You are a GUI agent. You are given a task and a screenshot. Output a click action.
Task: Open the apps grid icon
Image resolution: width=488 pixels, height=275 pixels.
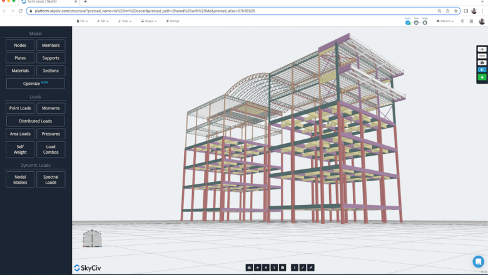point(472,21)
